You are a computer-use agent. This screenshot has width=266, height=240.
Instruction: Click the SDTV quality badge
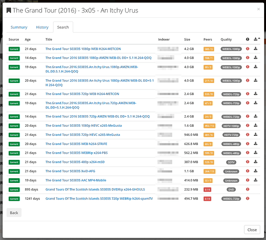pyautogui.click(x=231, y=162)
